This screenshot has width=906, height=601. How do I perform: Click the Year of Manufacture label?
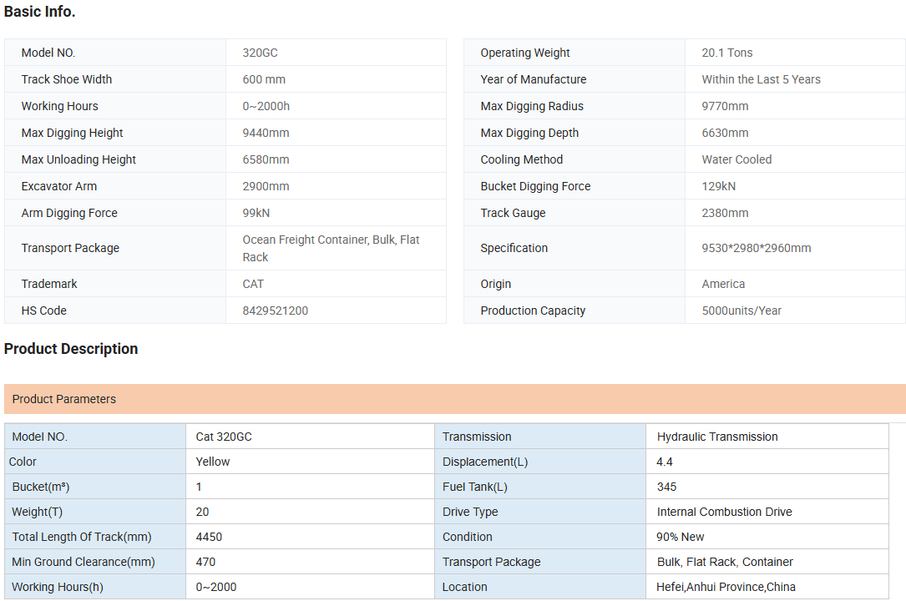(534, 79)
